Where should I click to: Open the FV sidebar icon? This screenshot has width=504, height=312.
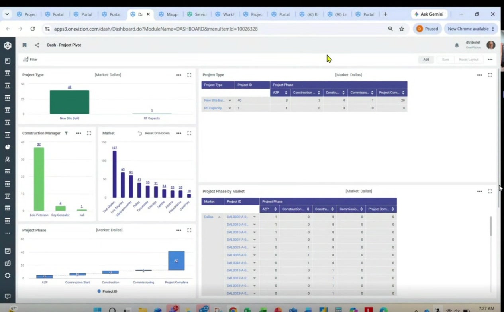click(8, 122)
